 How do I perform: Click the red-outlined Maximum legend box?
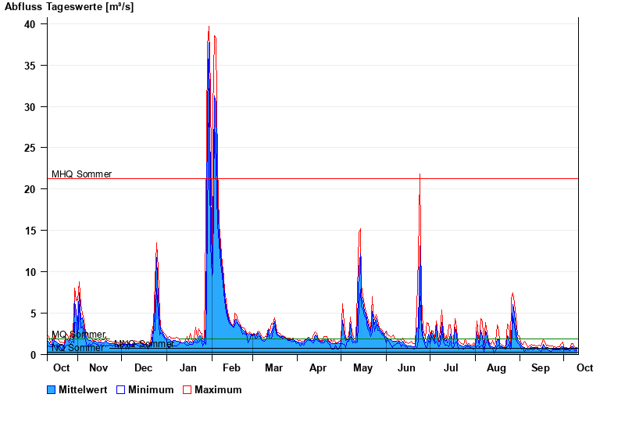coord(187,389)
